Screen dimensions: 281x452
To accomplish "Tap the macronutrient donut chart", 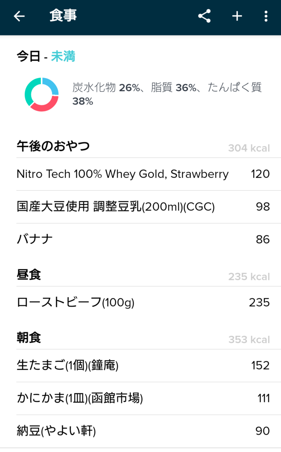I will coord(41,94).
